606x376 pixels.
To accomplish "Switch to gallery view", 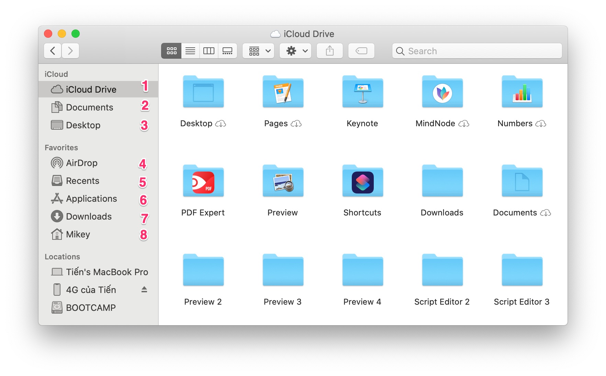I will point(227,51).
